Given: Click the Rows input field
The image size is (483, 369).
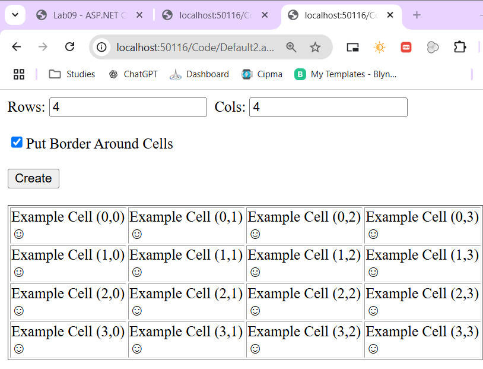Looking at the screenshot, I should point(128,107).
